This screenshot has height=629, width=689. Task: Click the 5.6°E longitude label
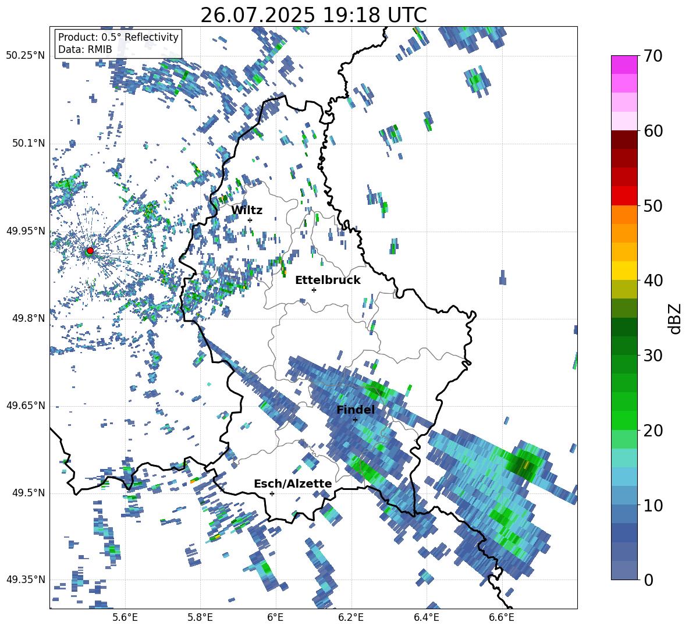click(x=125, y=617)
